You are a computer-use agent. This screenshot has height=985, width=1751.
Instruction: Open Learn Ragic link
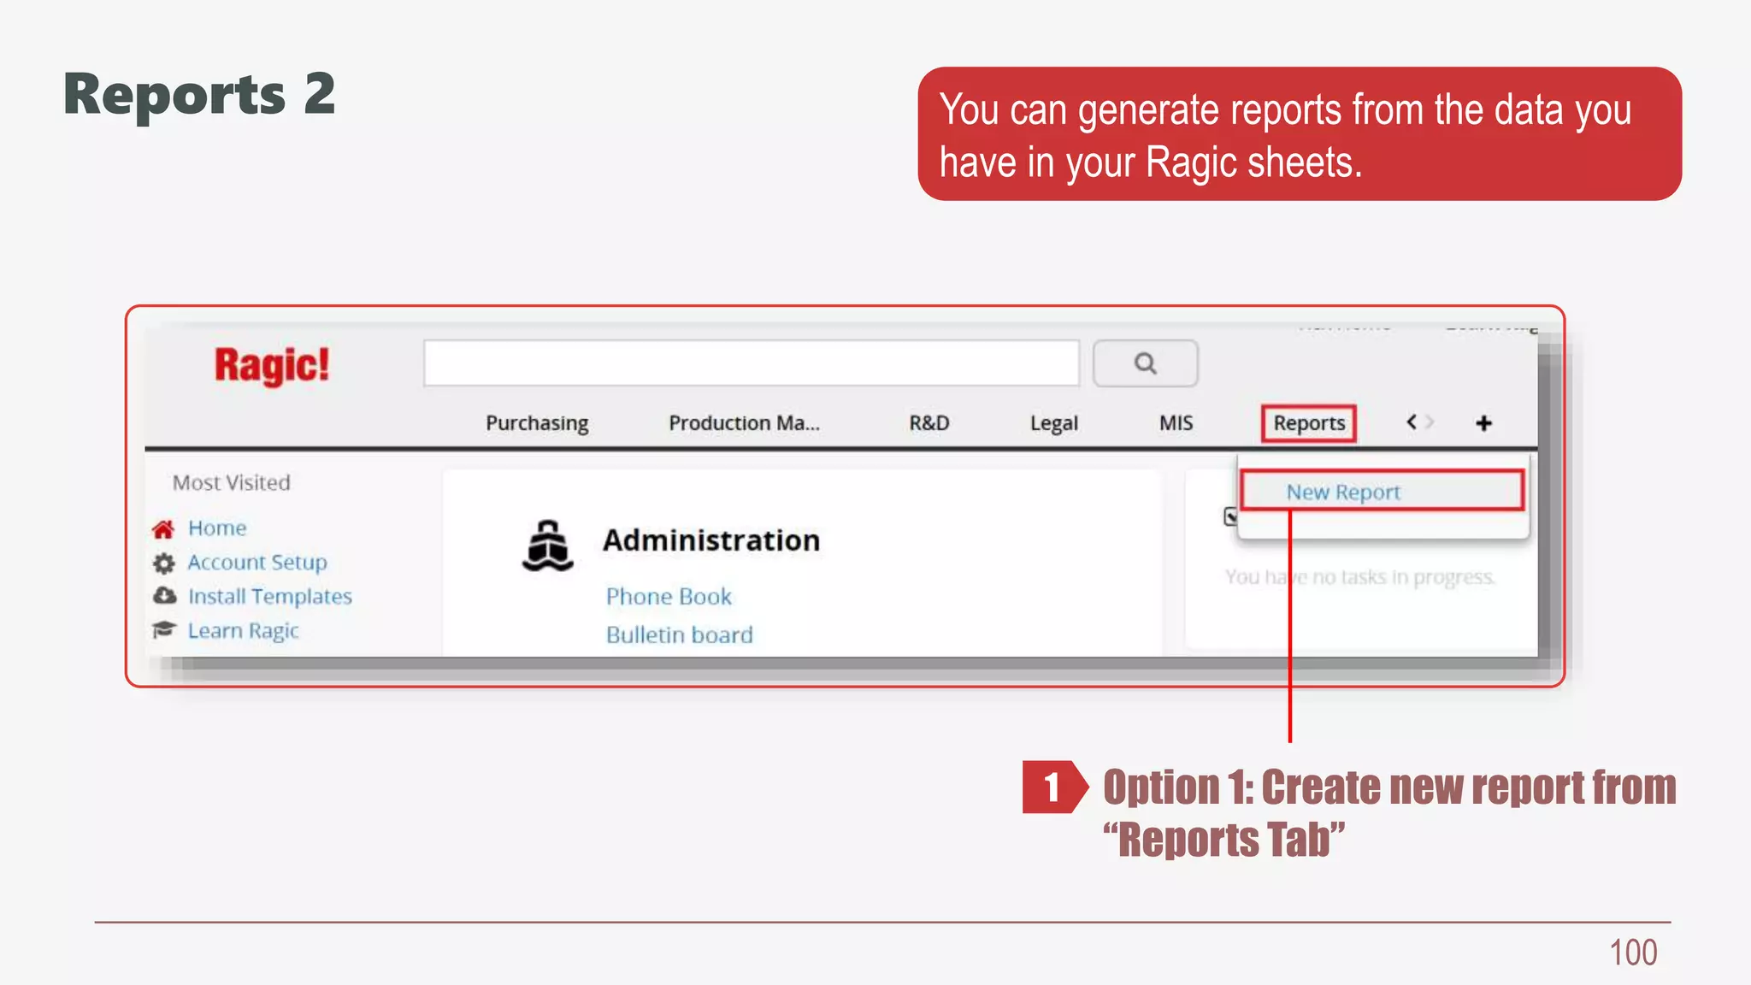click(244, 631)
